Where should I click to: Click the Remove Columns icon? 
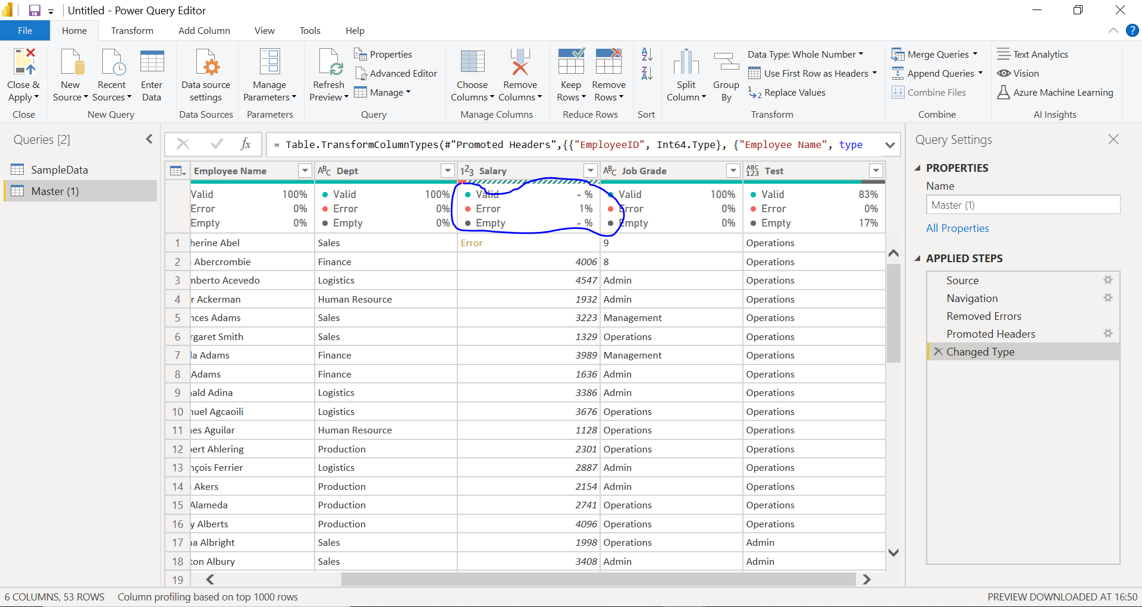click(520, 62)
